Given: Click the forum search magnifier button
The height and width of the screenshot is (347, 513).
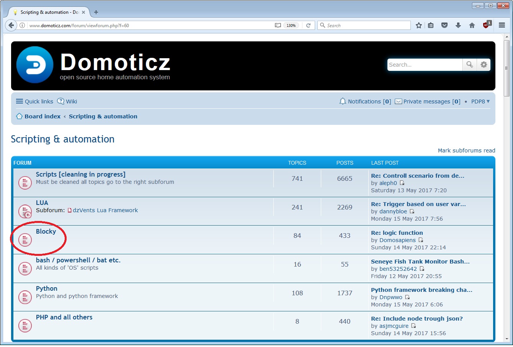Looking at the screenshot, I should coord(469,65).
